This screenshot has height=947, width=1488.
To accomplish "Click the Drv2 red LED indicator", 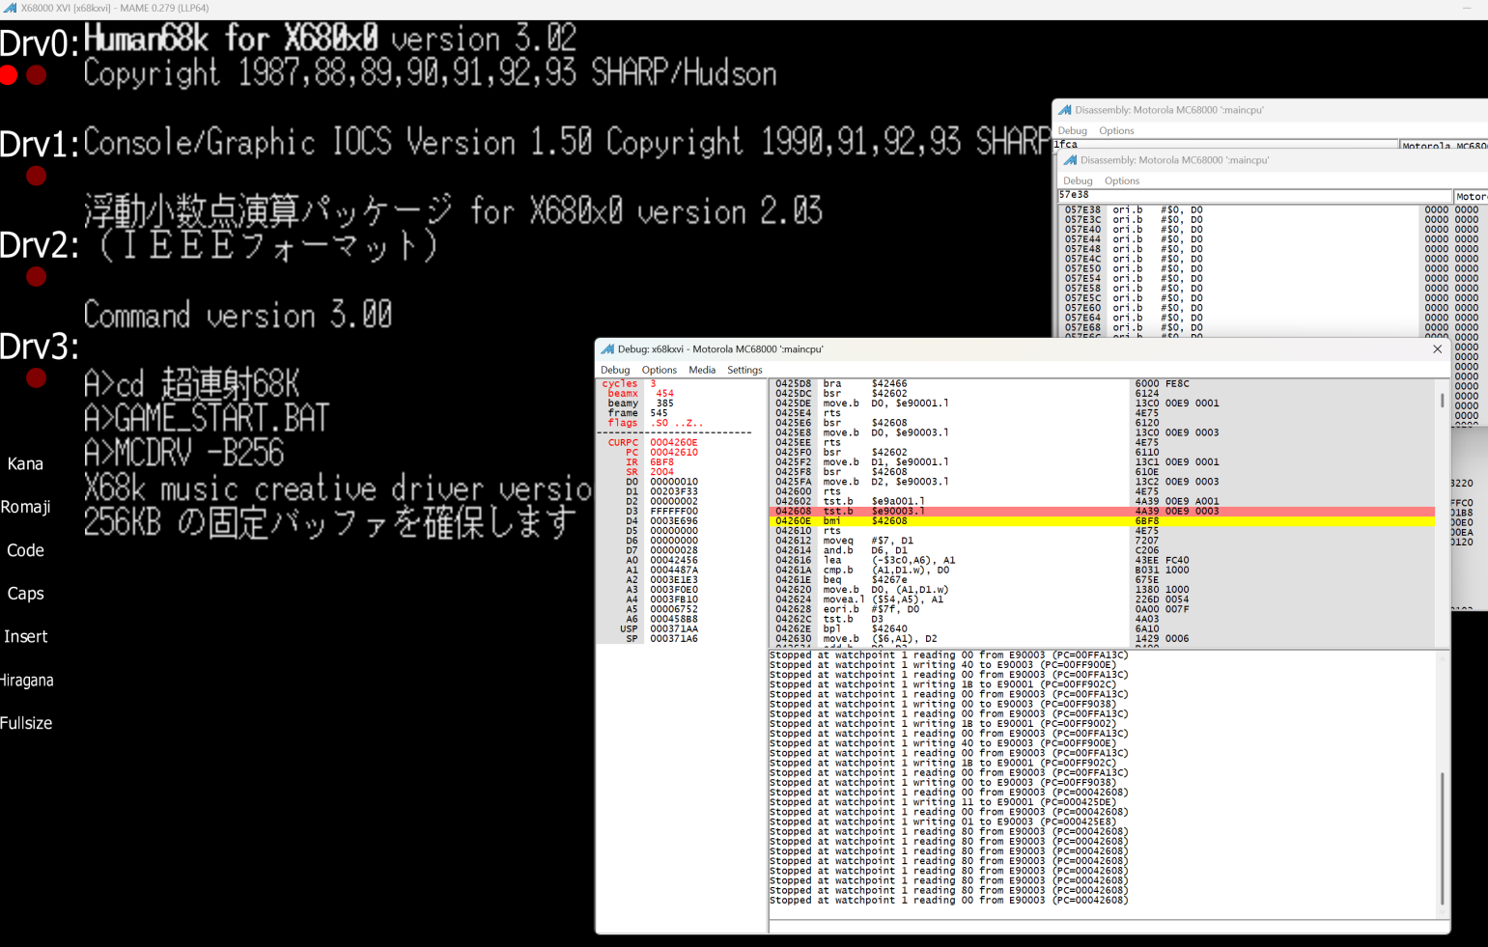I will (37, 277).
